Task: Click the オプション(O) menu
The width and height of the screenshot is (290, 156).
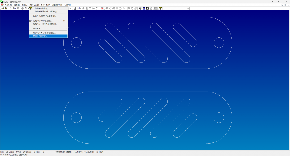Action: pyautogui.click(x=34, y=5)
